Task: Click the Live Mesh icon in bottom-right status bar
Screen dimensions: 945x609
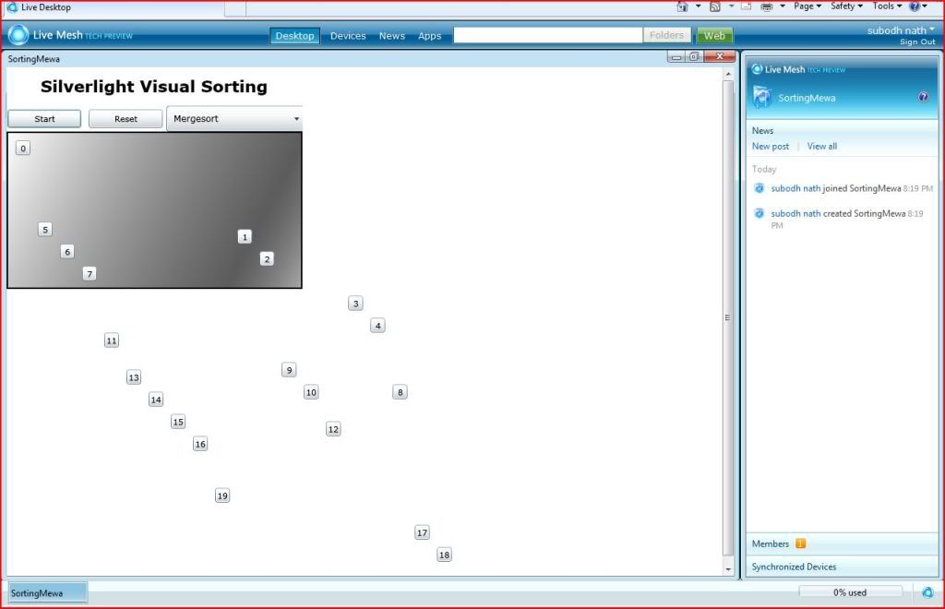Action: point(927,592)
